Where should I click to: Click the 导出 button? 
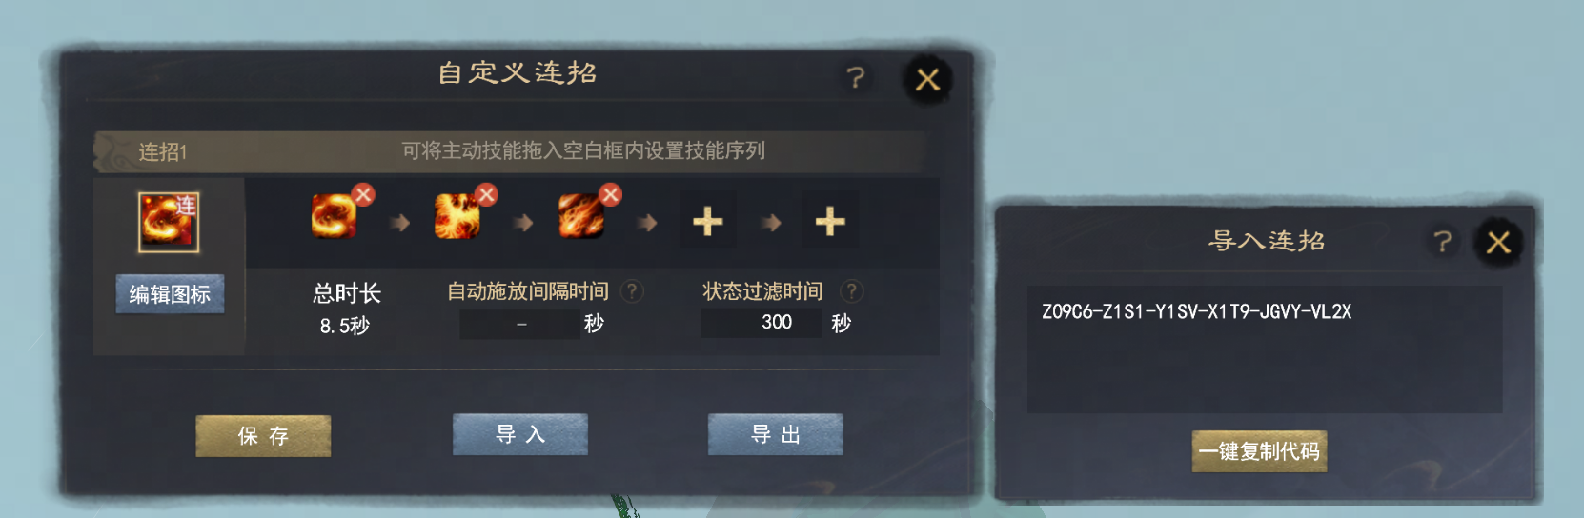point(776,434)
